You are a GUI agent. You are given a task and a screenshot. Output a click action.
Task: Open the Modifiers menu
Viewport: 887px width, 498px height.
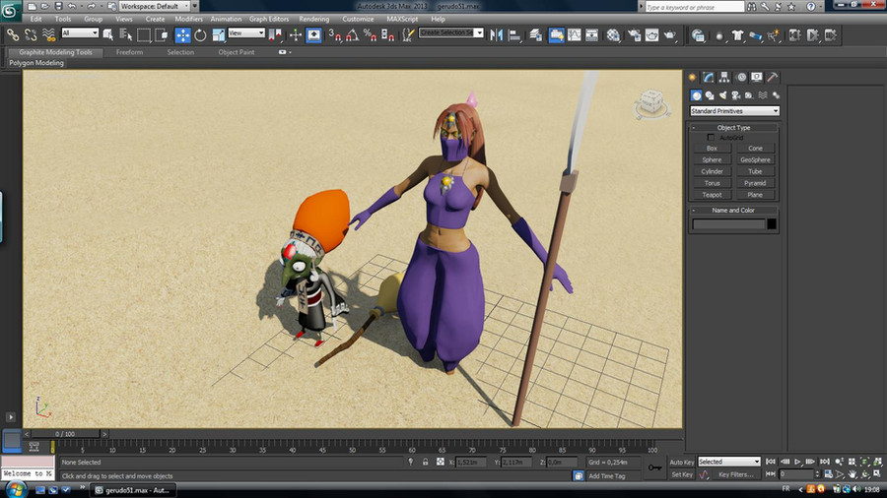tap(189, 20)
